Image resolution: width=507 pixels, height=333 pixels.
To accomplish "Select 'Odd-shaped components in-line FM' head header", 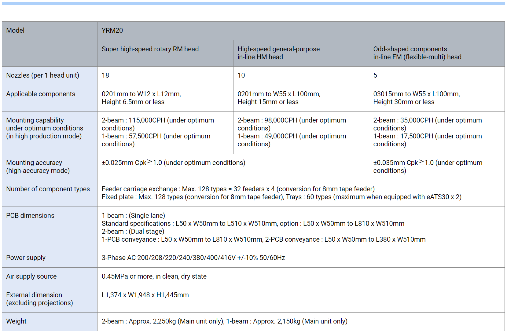I will tap(437, 53).
